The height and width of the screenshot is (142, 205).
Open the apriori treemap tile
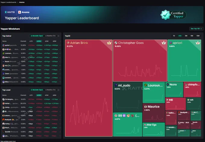[184, 60]
